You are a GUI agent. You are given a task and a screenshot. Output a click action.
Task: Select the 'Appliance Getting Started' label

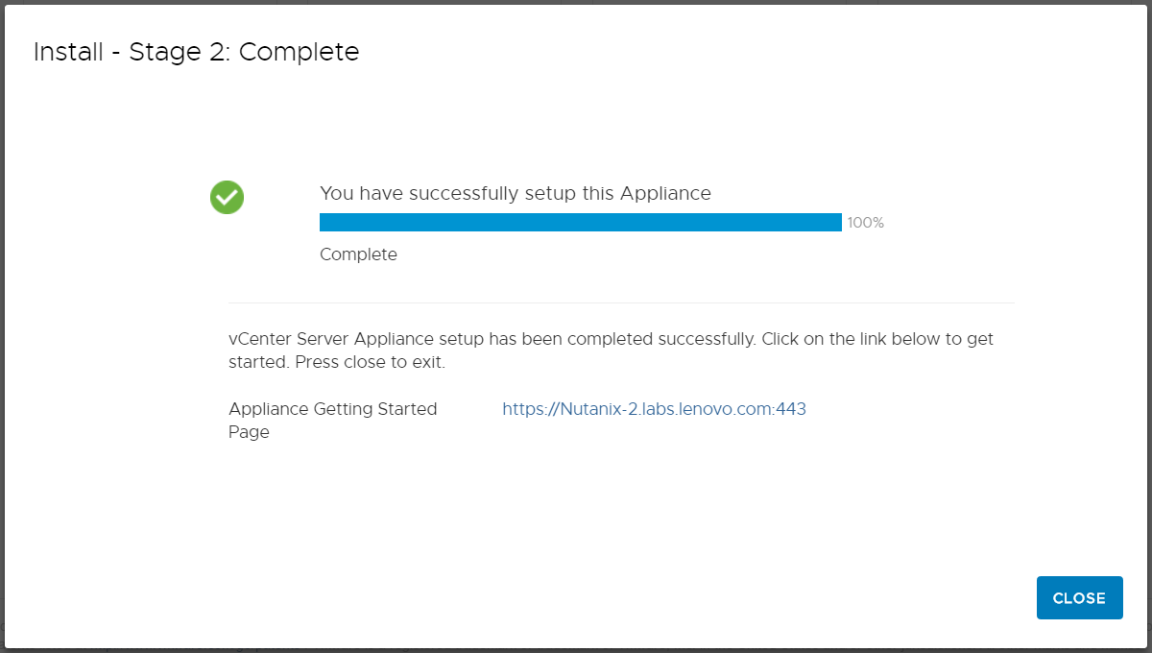[333, 409]
